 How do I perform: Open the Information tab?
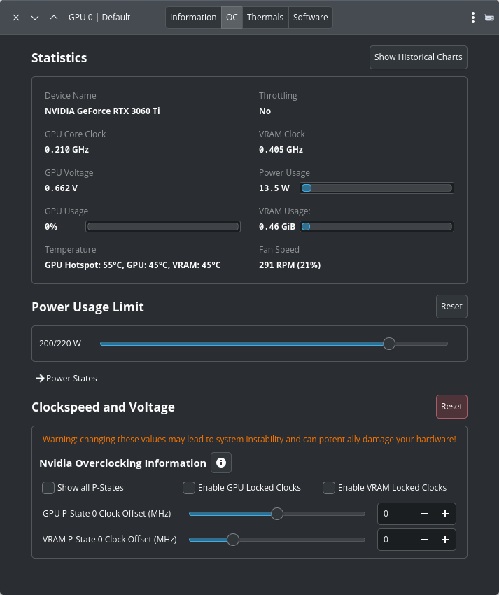click(193, 17)
